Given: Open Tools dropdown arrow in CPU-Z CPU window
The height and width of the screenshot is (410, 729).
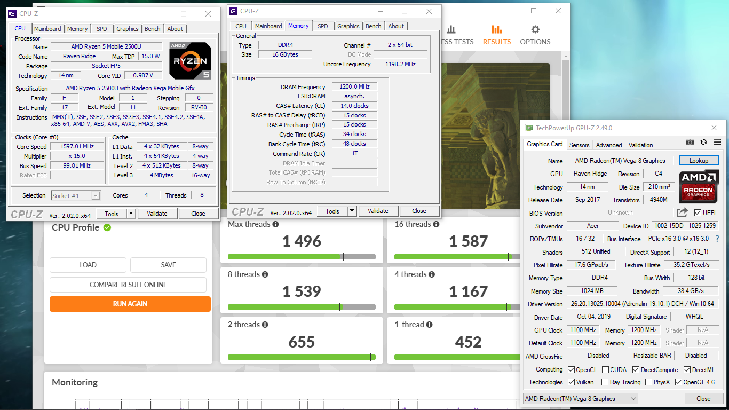Looking at the screenshot, I should pyautogui.click(x=131, y=214).
